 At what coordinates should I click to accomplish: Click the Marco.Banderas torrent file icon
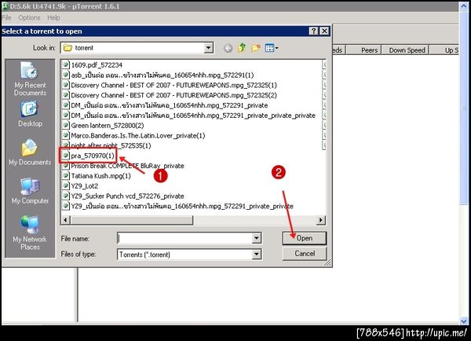(65, 135)
